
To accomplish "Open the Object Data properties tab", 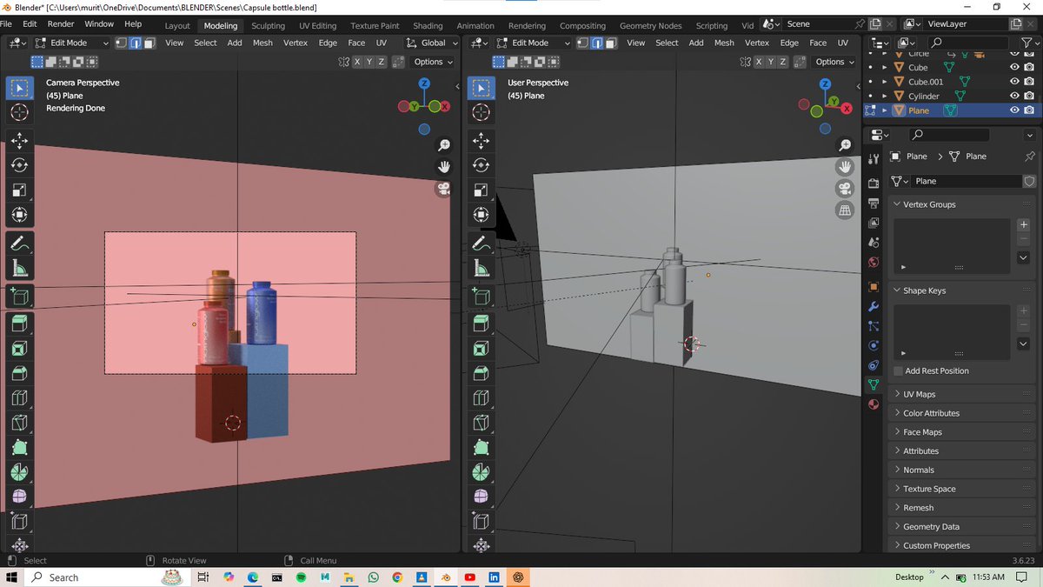I will pyautogui.click(x=874, y=384).
